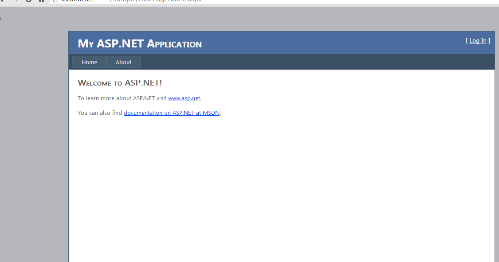Click the page icon inside the address bar
Viewport: 499px width, 262px height.
coord(56,0)
